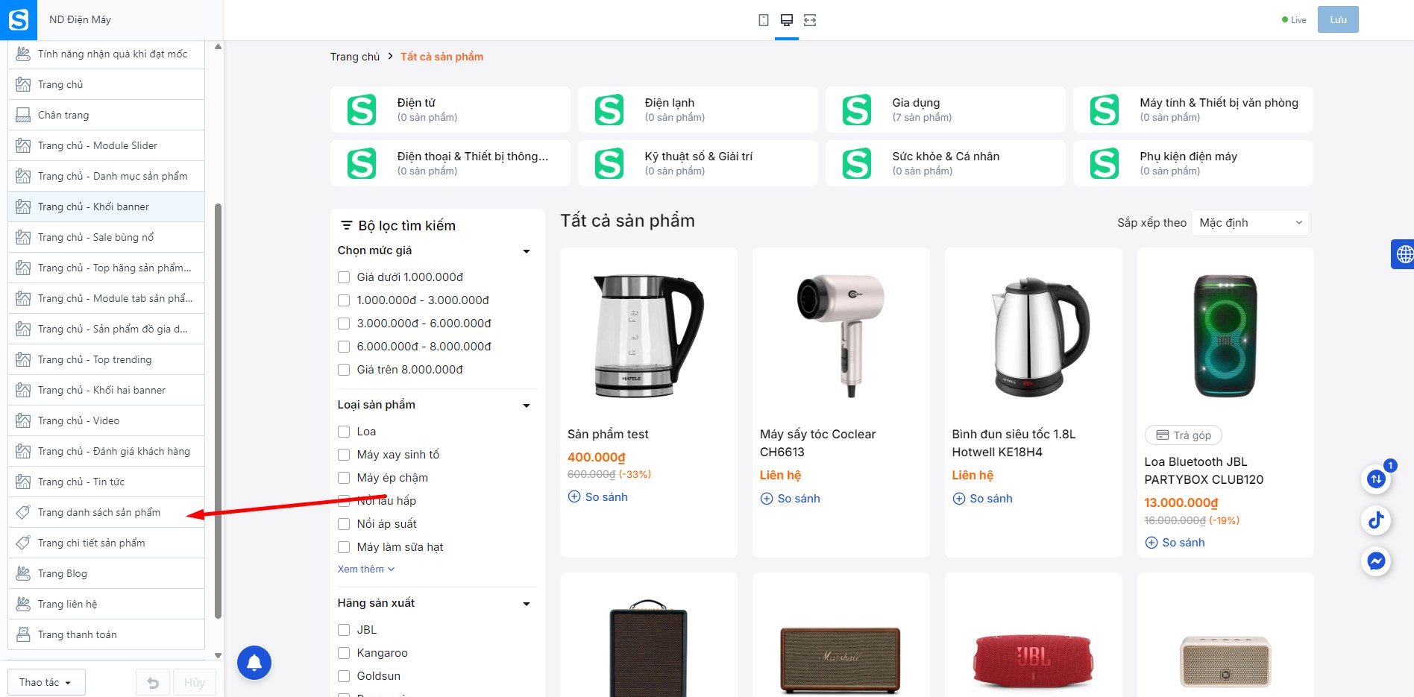Click the globe language icon
The image size is (1414, 697).
point(1404,254)
